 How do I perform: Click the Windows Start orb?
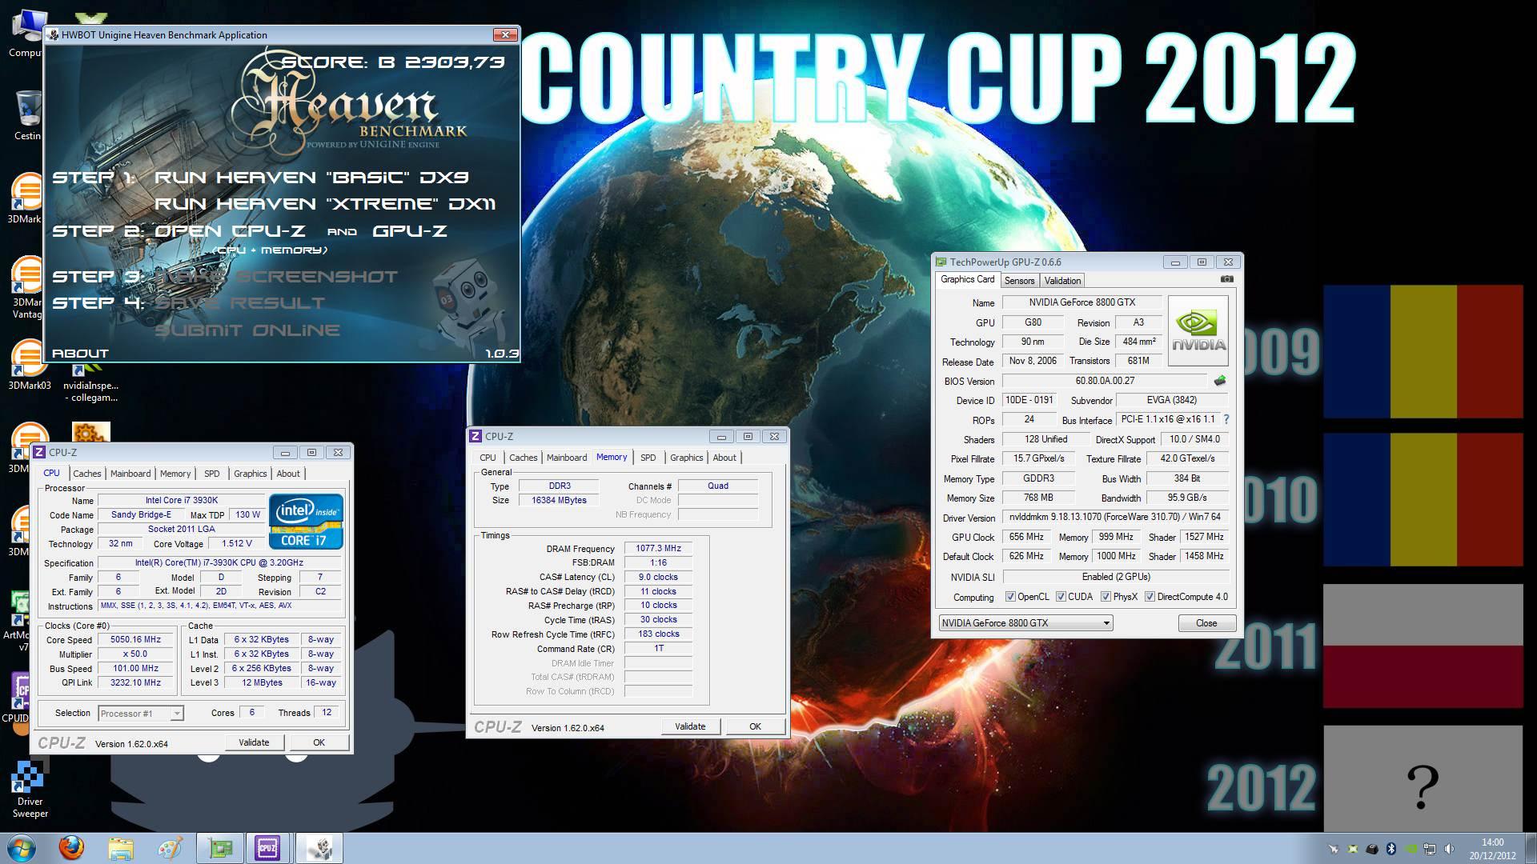click(x=21, y=848)
